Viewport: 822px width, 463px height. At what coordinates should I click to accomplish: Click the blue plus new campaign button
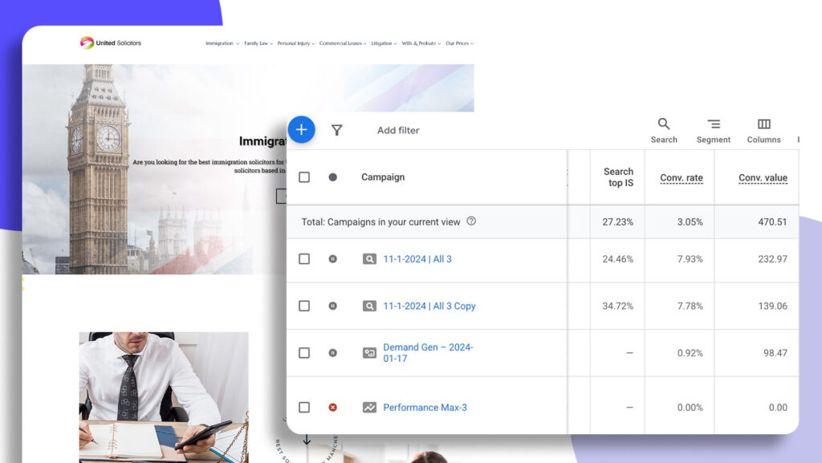tap(301, 129)
